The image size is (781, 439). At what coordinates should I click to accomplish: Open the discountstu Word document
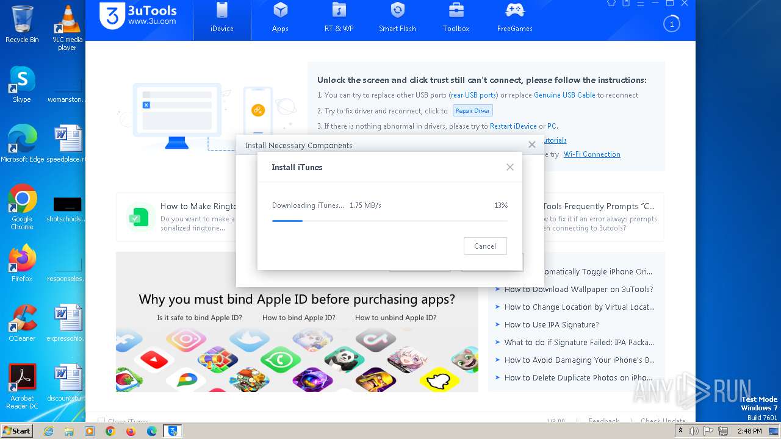67,383
